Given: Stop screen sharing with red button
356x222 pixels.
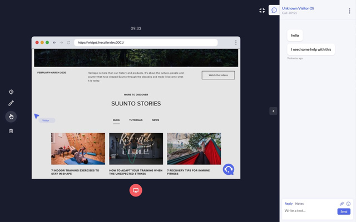Looking at the screenshot, I should (136, 190).
